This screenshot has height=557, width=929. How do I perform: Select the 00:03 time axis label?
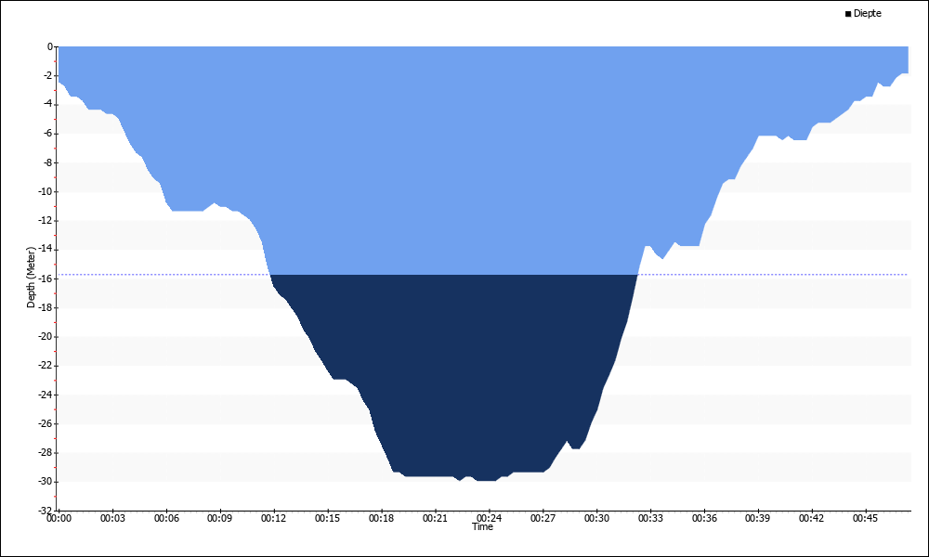pos(112,518)
